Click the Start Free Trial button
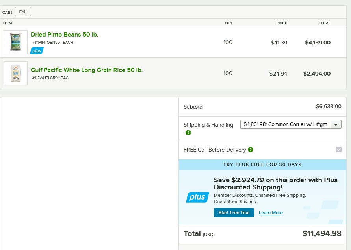The height and width of the screenshot is (250, 351). 234,213
